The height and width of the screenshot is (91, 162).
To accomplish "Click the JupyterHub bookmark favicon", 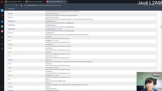I will pyautogui.click(x=7, y=9).
